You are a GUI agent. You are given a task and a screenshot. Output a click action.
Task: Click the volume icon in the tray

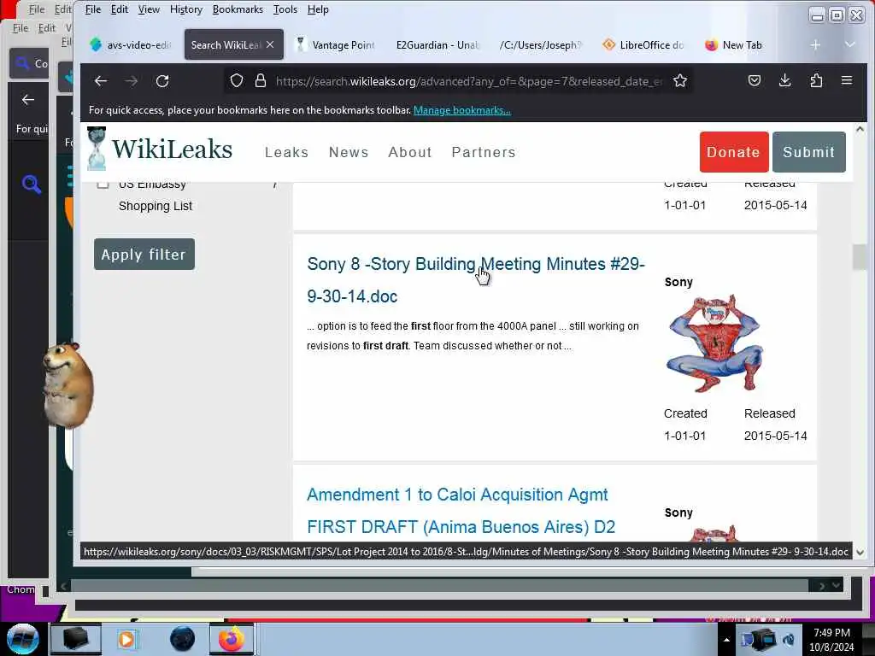click(x=789, y=640)
